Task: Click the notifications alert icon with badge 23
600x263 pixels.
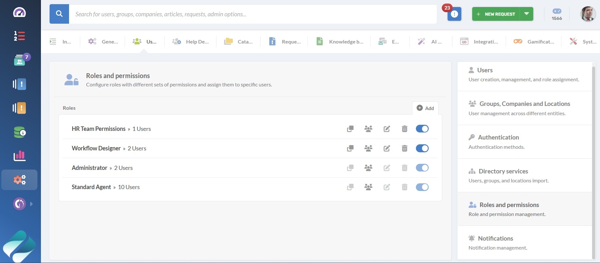Action: click(x=454, y=14)
